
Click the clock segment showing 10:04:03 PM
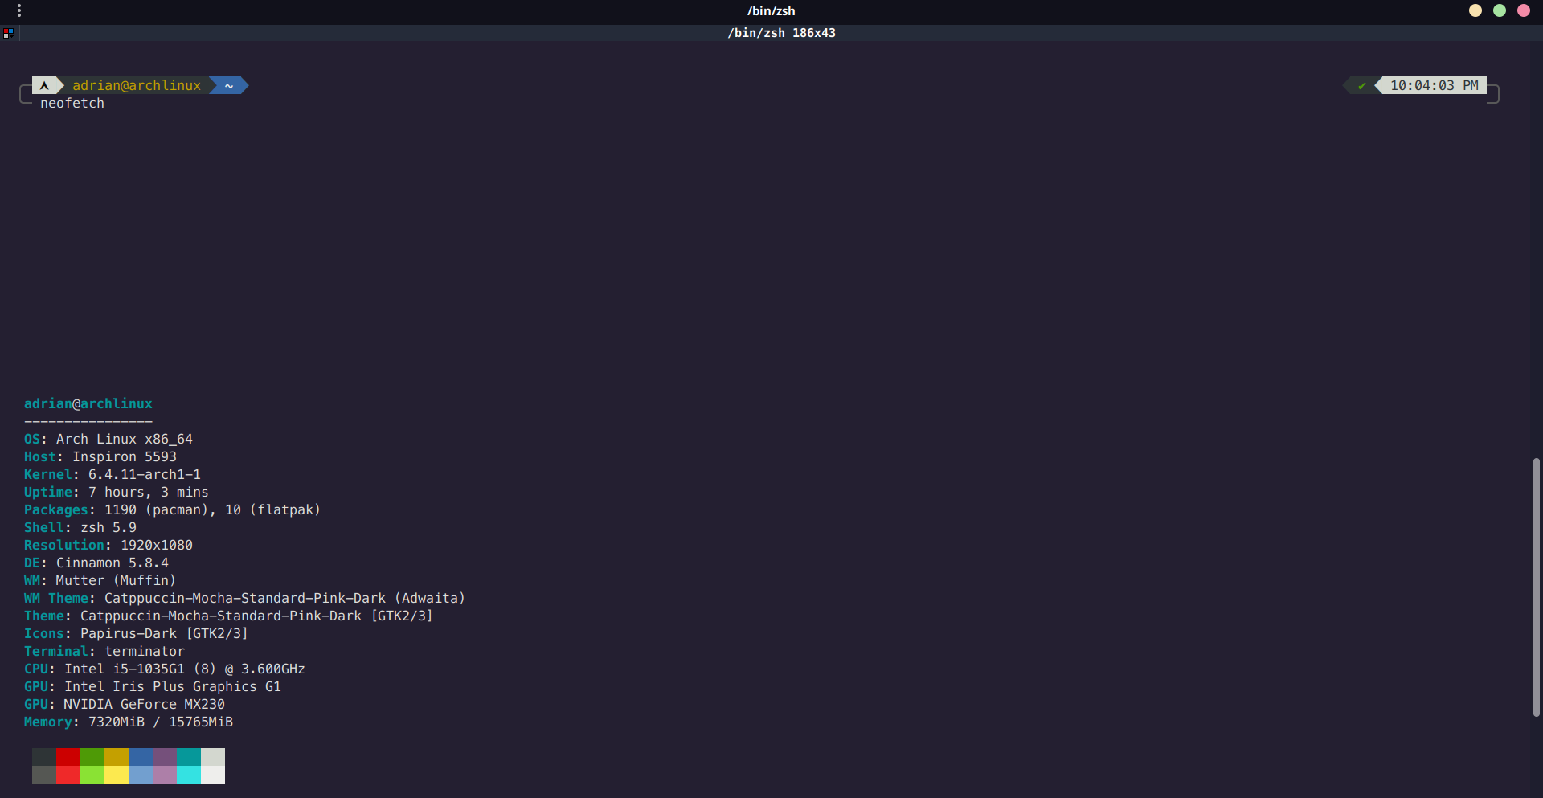click(1434, 85)
